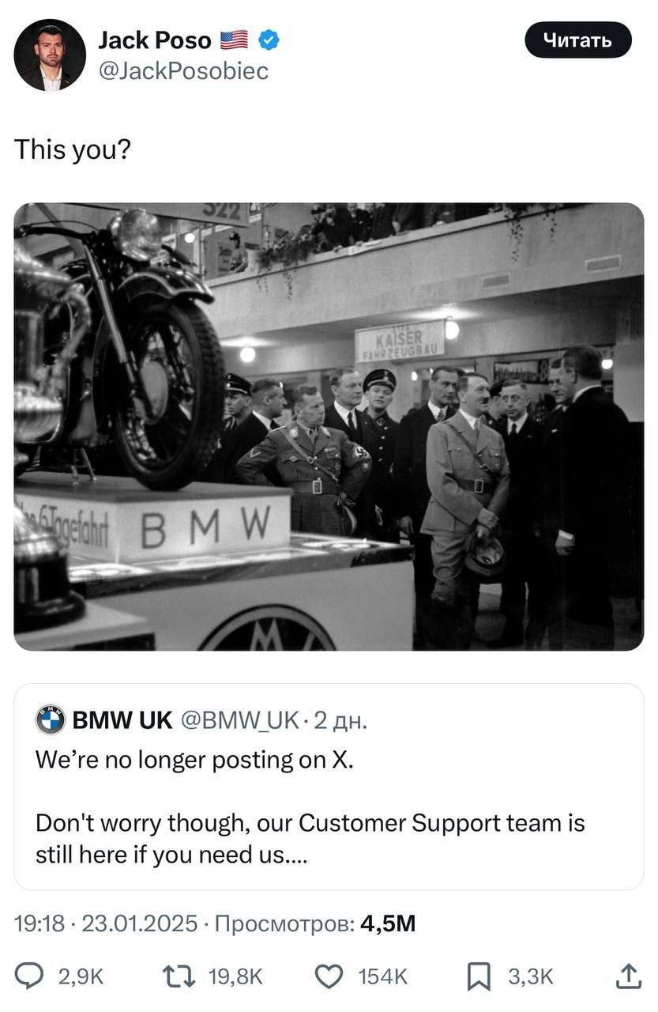Open the black-and-white attached photo
The image size is (658, 1012).
coord(329,427)
